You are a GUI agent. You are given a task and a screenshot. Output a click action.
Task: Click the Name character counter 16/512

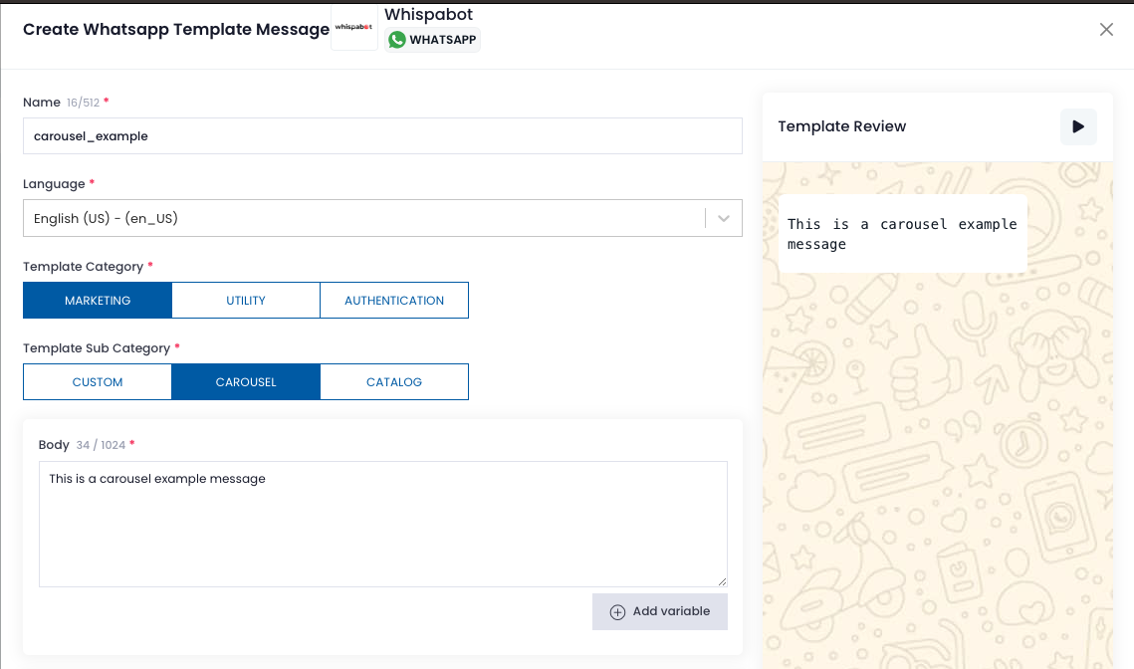tap(84, 103)
